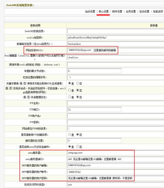
Task: Click the smtp服务器端口 label
Action: (35, 159)
